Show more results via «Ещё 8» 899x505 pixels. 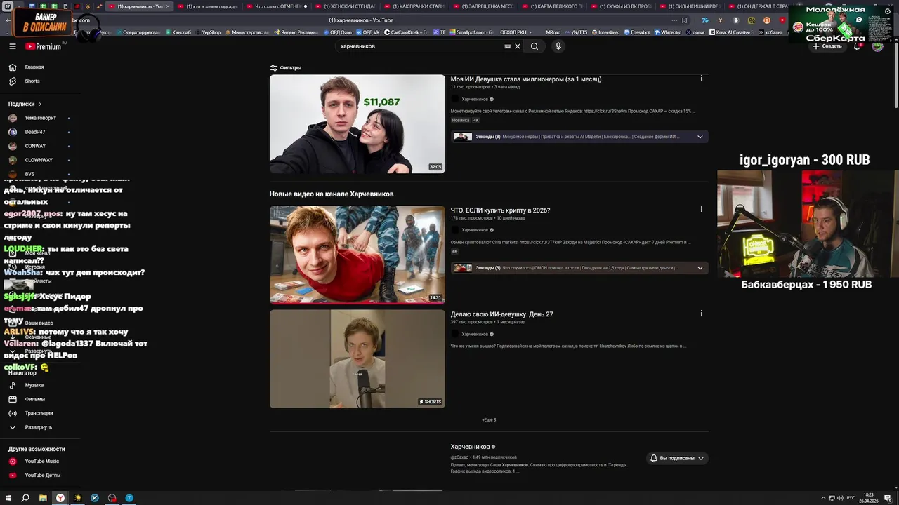[489, 419]
